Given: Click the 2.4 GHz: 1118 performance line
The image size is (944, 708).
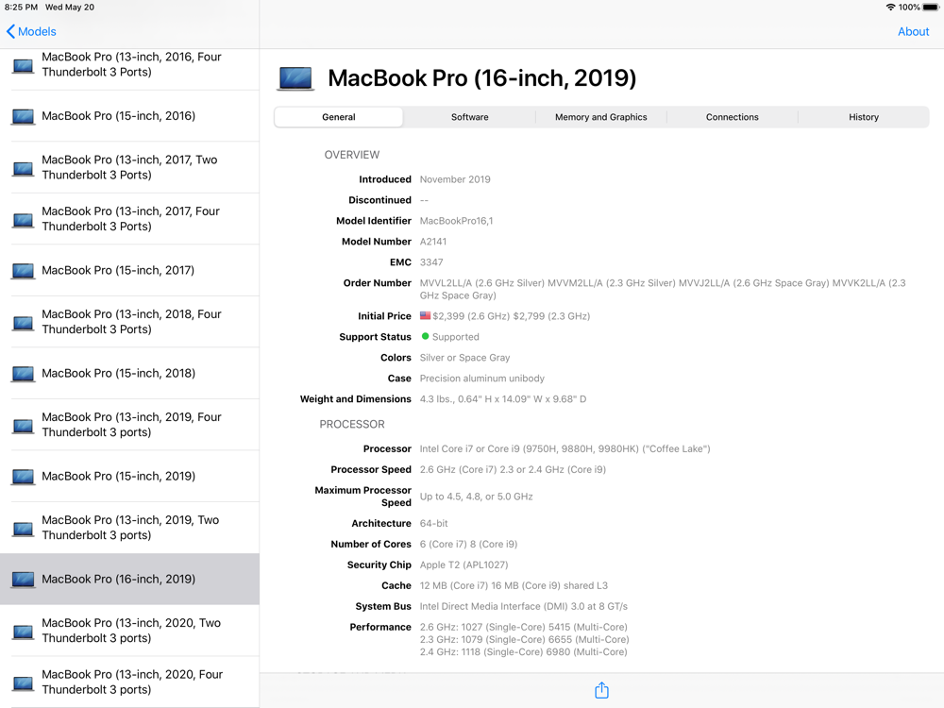Looking at the screenshot, I should click(x=523, y=652).
